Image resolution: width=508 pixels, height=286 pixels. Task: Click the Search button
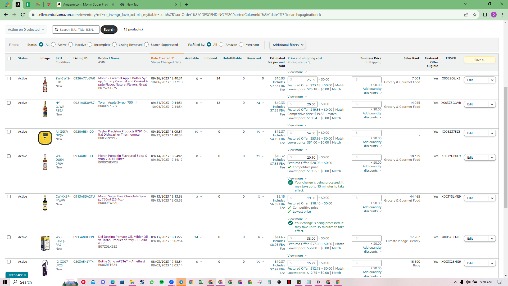click(x=109, y=30)
